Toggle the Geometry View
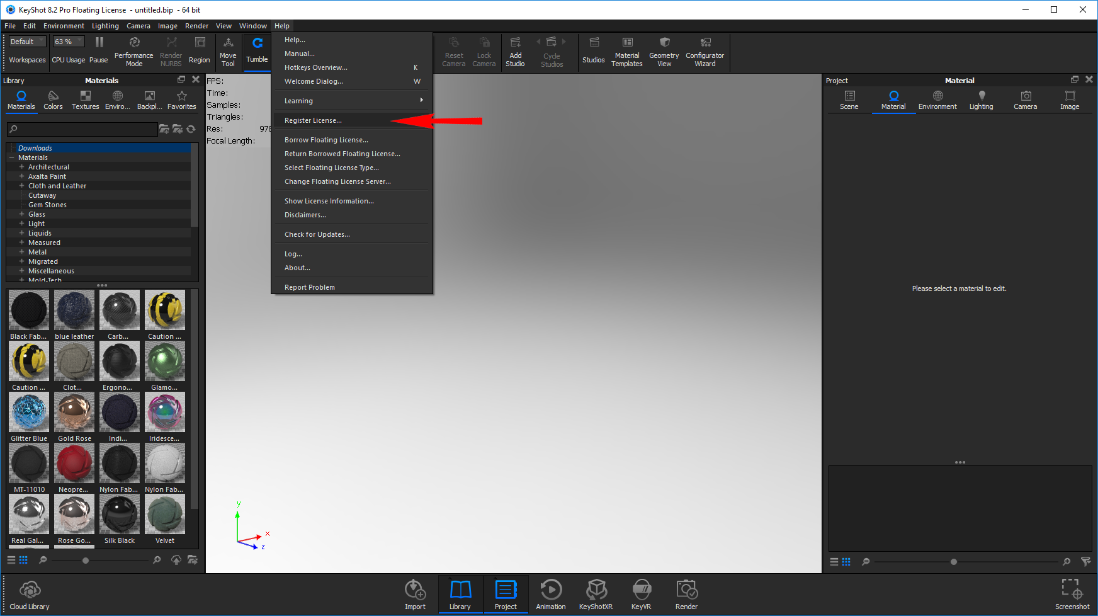 (x=664, y=50)
